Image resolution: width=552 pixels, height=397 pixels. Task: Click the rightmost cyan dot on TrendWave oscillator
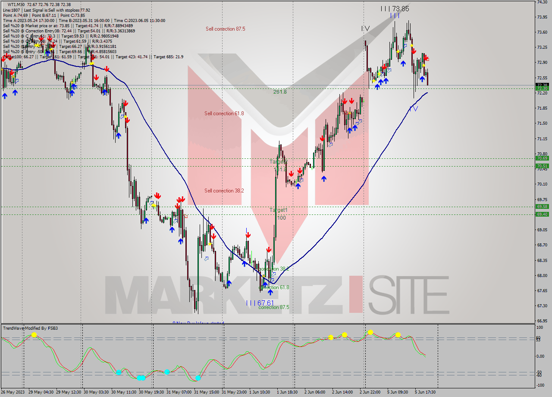(198, 378)
